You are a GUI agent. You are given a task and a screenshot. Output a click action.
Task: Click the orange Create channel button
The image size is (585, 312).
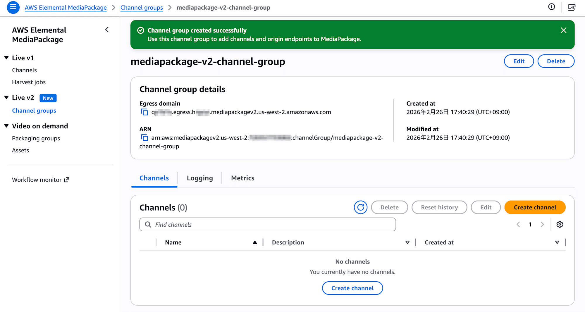click(535, 207)
